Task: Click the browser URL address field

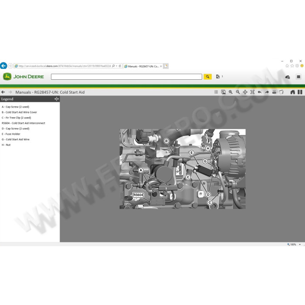Action: coord(64,66)
